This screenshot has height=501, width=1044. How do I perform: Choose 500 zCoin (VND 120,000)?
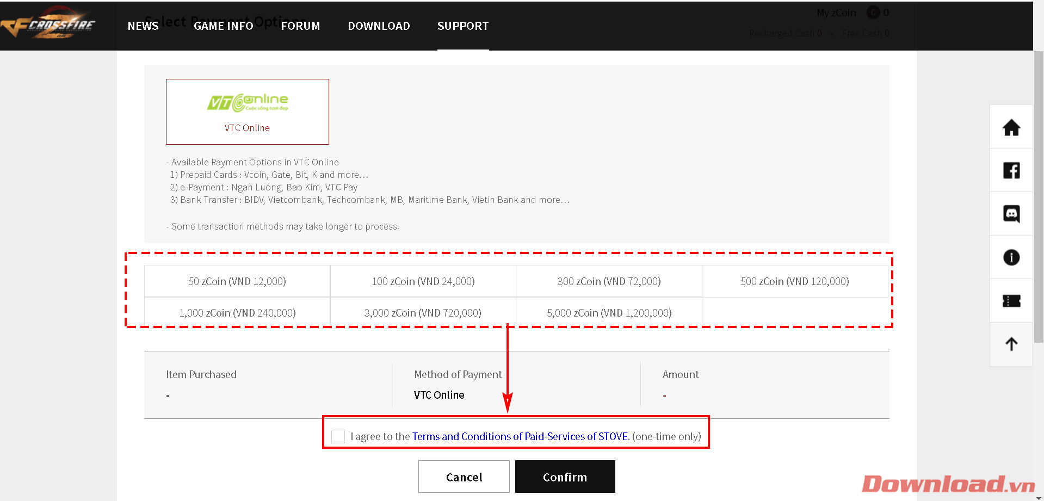click(795, 281)
